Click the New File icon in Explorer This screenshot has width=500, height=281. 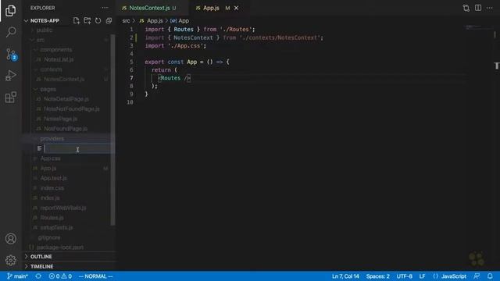77,21
